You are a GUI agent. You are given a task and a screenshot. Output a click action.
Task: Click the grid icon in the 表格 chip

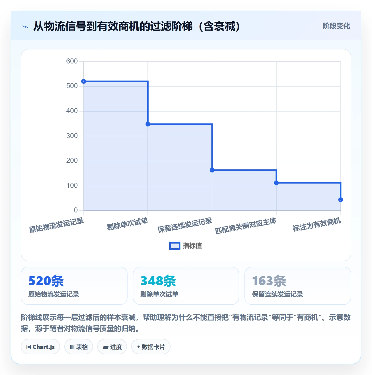(x=72, y=347)
